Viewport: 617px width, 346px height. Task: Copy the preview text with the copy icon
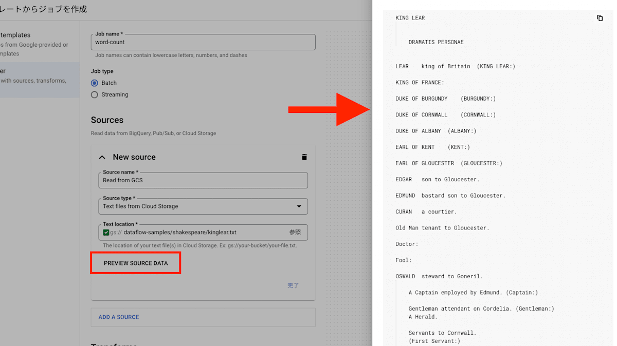click(x=600, y=18)
